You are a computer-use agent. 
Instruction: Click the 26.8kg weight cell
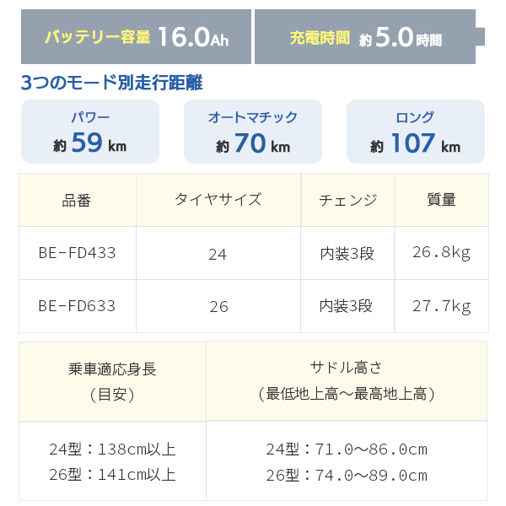click(442, 253)
